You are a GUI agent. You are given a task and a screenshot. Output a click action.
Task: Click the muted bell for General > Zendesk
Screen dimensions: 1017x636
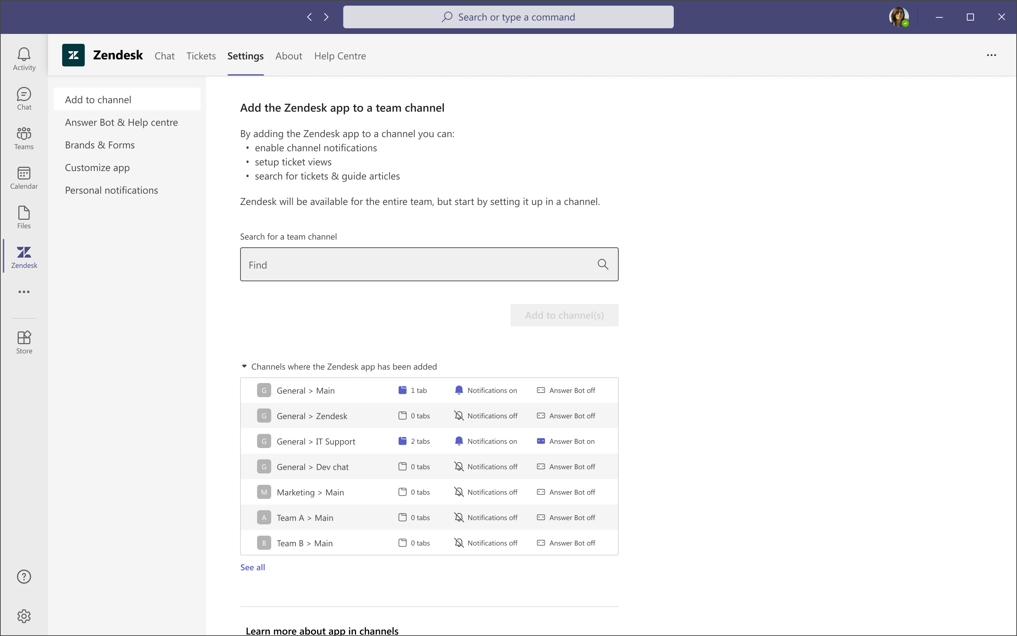(459, 416)
